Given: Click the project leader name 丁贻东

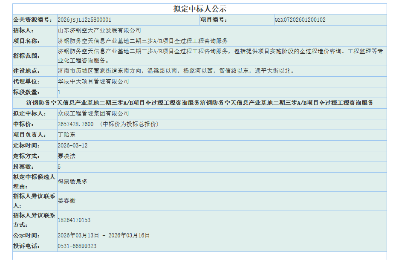Looking at the screenshot, I should pos(66,135).
